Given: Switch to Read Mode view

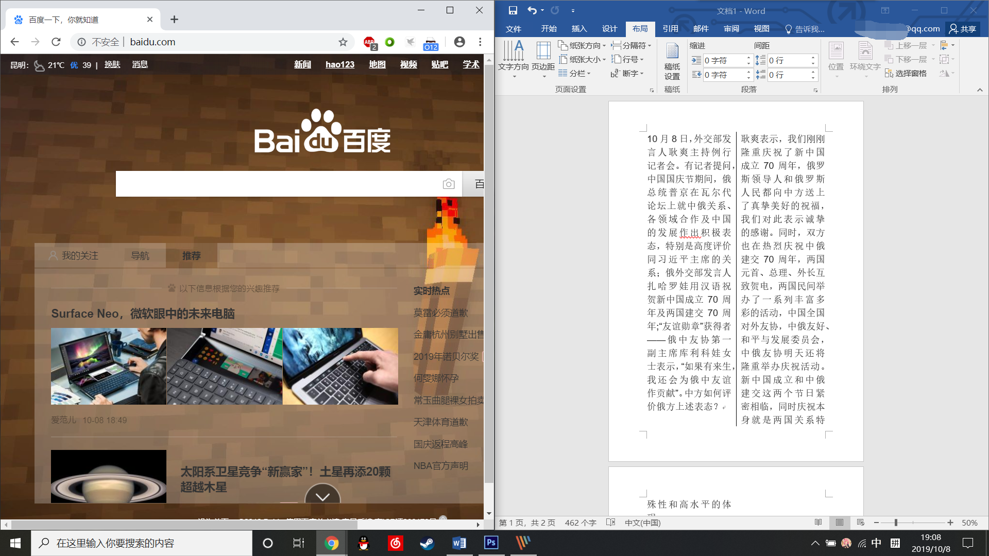Looking at the screenshot, I should [818, 523].
